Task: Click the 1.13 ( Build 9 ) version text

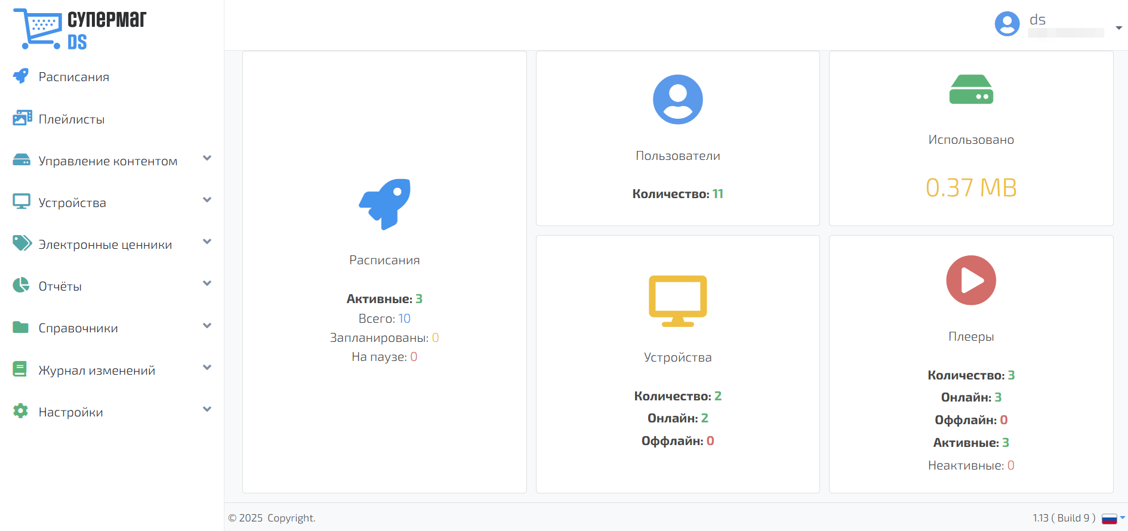Action: pos(1064,518)
